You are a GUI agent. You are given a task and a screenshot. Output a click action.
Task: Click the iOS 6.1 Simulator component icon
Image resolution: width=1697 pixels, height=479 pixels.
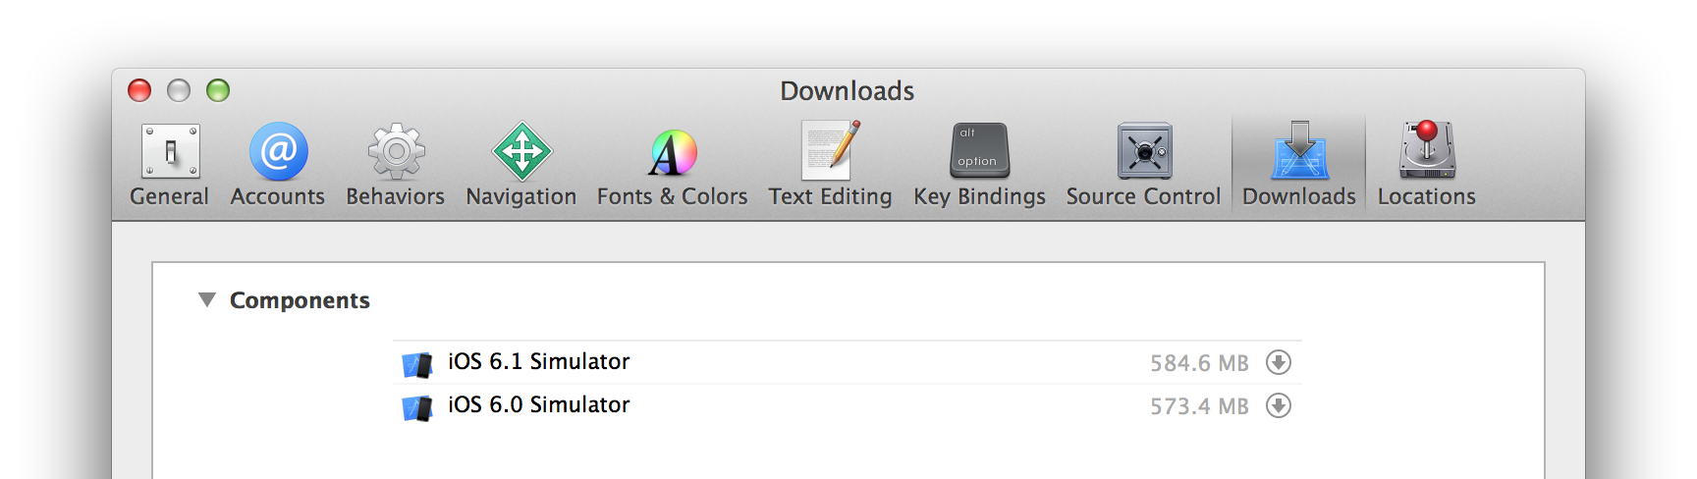pyautogui.click(x=417, y=365)
